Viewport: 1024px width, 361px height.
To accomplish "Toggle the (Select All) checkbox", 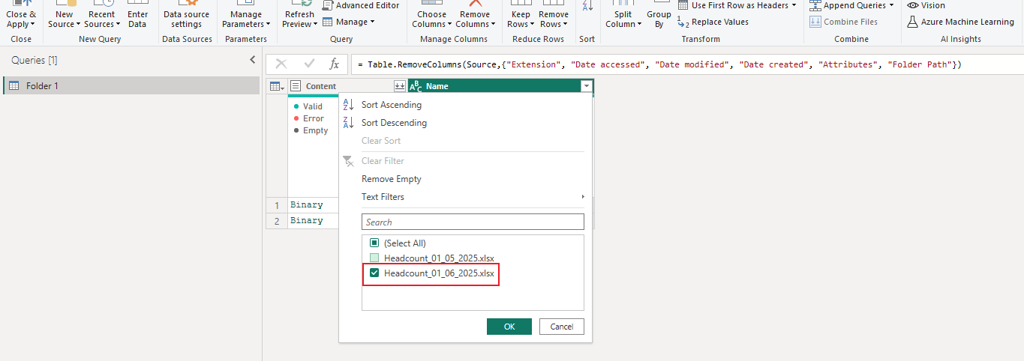I will (374, 243).
